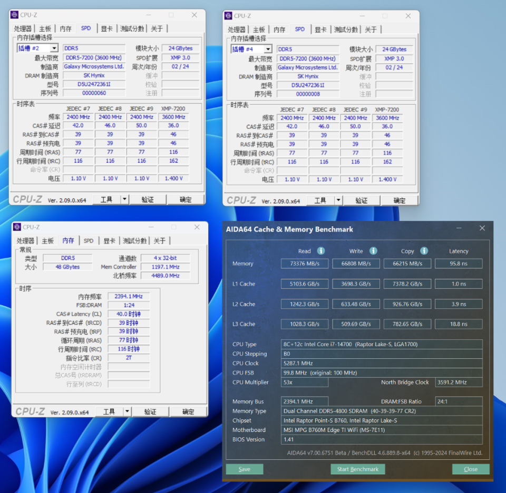Click 验证 button in slot #2 window
The height and width of the screenshot is (493, 506).
[148, 199]
